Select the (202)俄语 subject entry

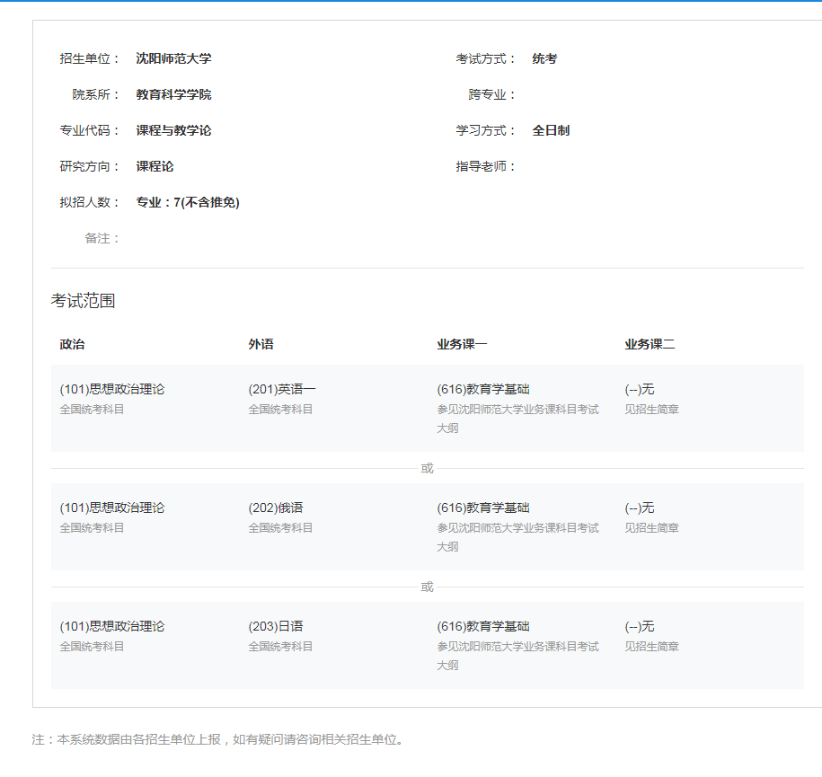[276, 508]
